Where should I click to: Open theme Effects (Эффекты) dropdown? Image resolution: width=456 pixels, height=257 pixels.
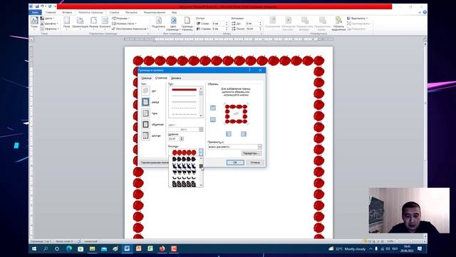pos(50,29)
